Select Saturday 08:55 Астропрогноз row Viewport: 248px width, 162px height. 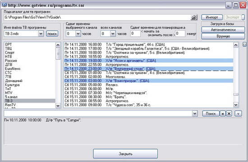click(149, 101)
